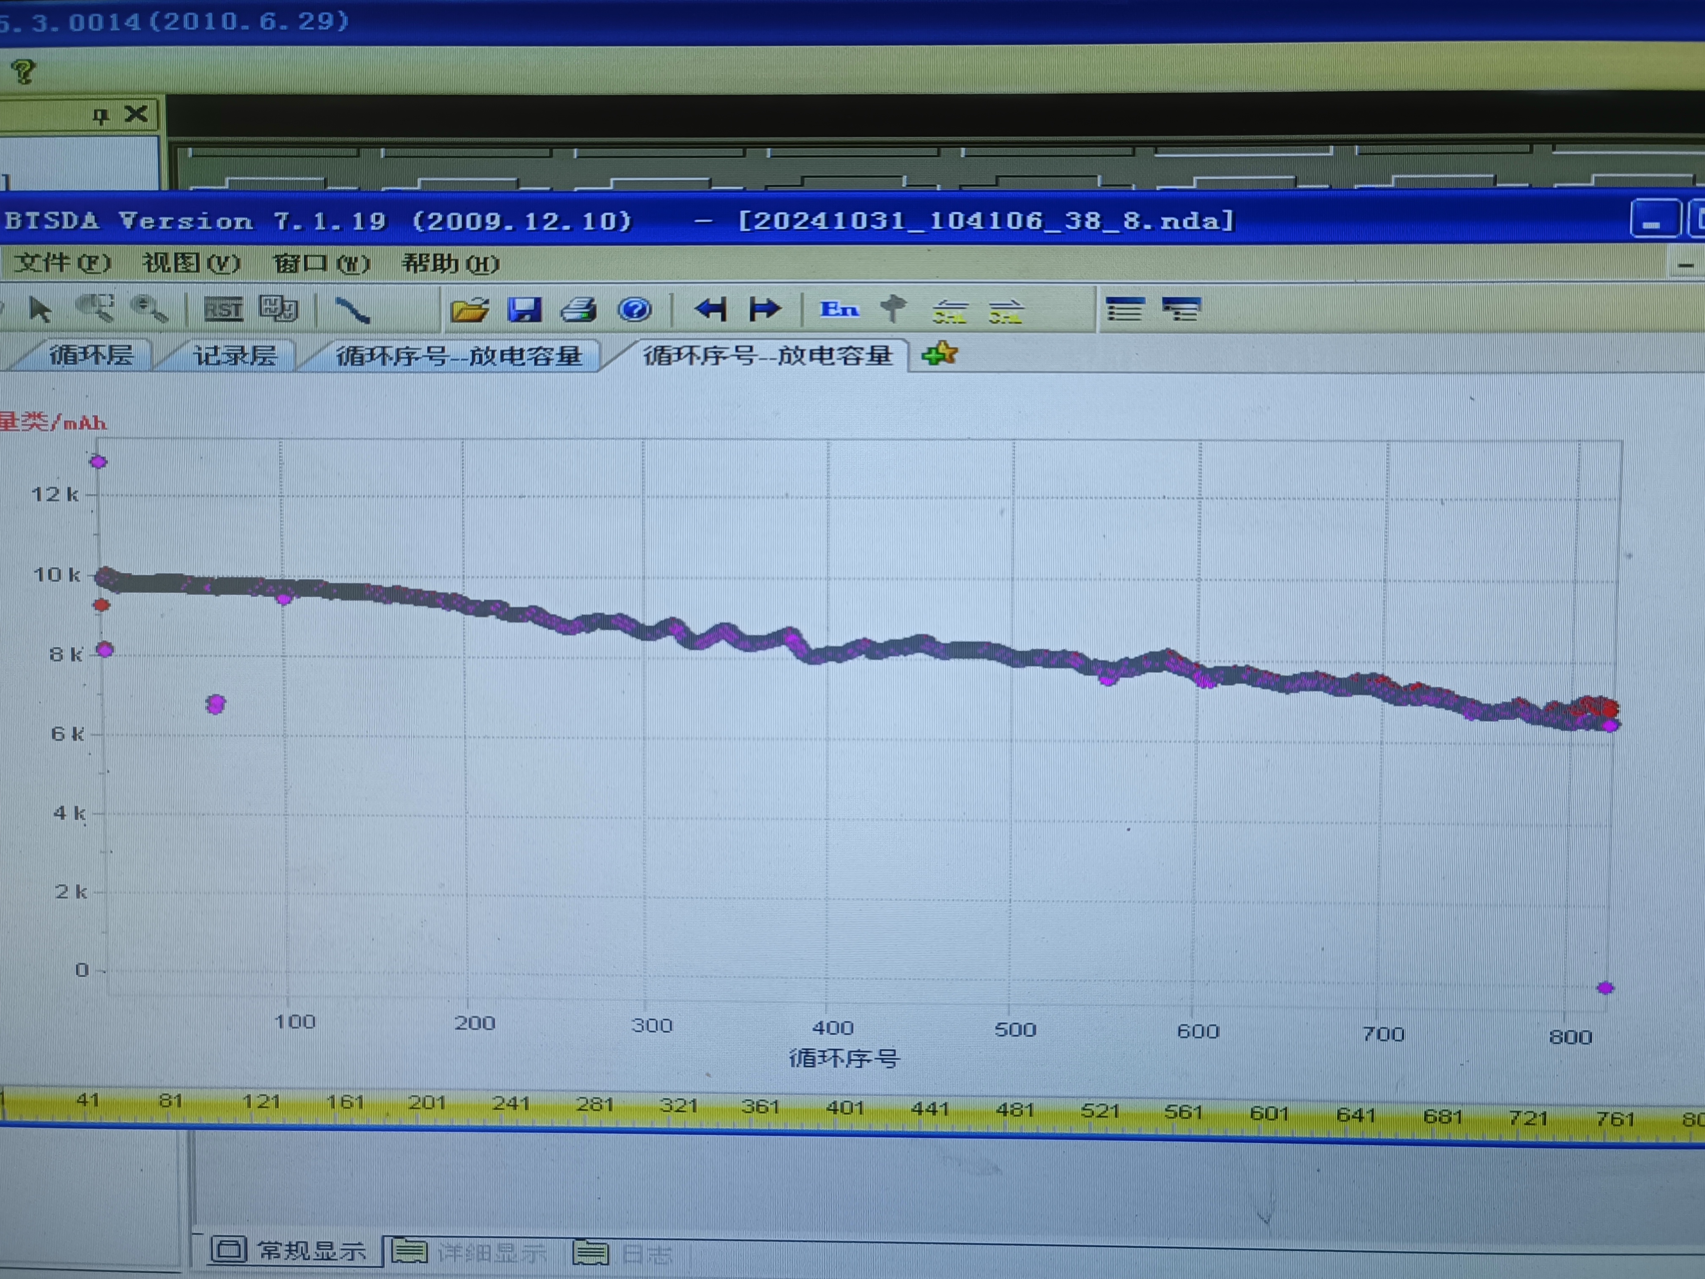Click the blue help question mark icon
Screen dimensions: 1705x1279
point(635,310)
